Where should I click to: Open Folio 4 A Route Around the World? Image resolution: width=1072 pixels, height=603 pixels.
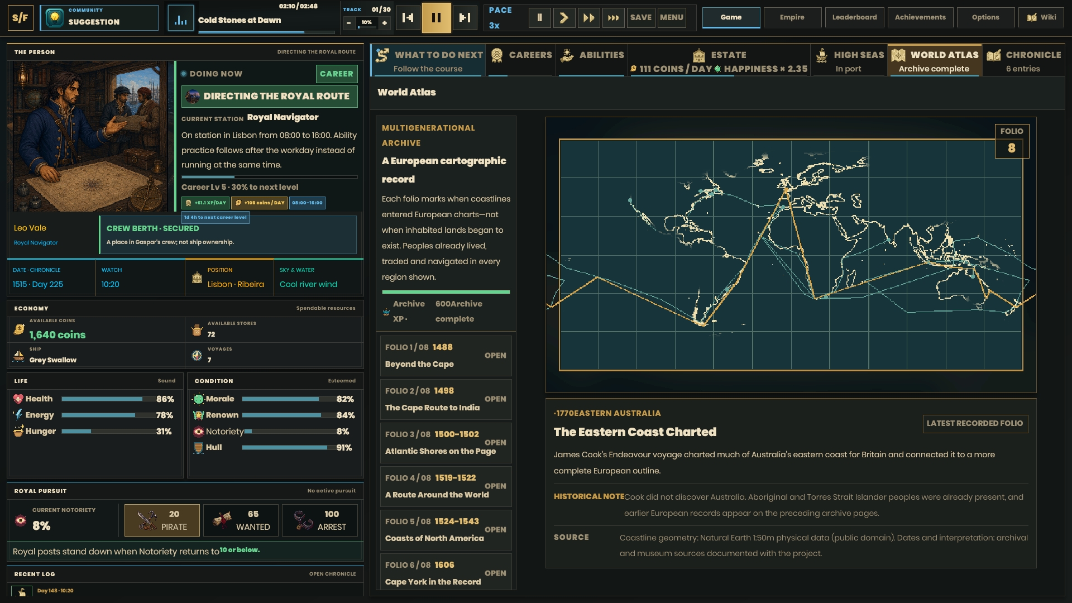(446, 486)
